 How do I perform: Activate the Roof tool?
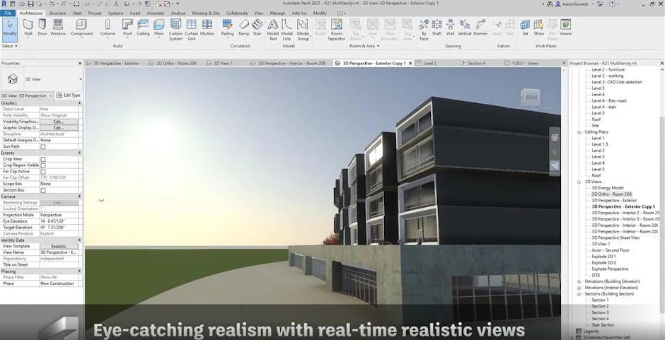coord(127,28)
